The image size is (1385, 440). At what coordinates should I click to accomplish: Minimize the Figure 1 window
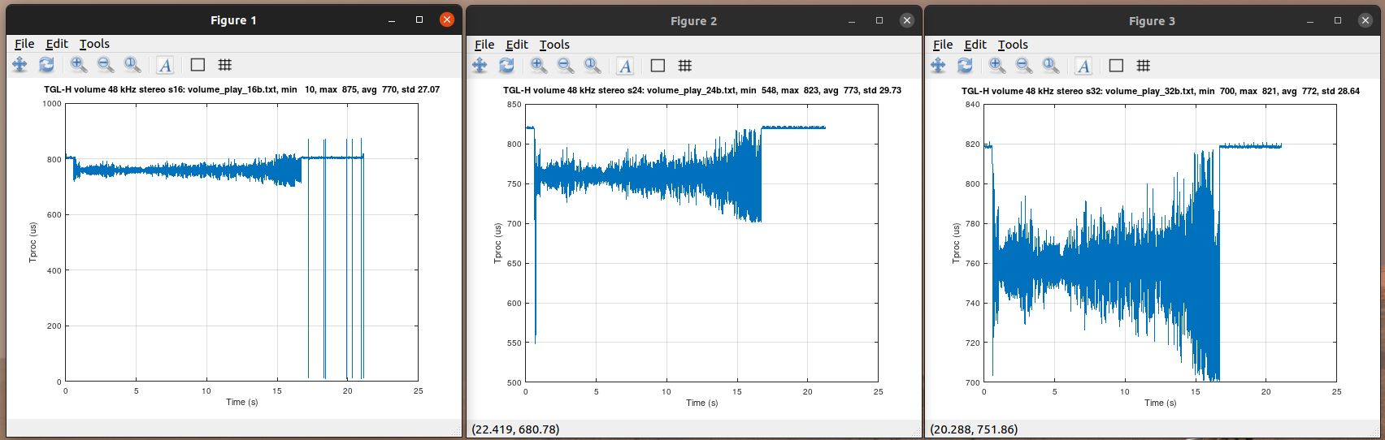[x=392, y=20]
